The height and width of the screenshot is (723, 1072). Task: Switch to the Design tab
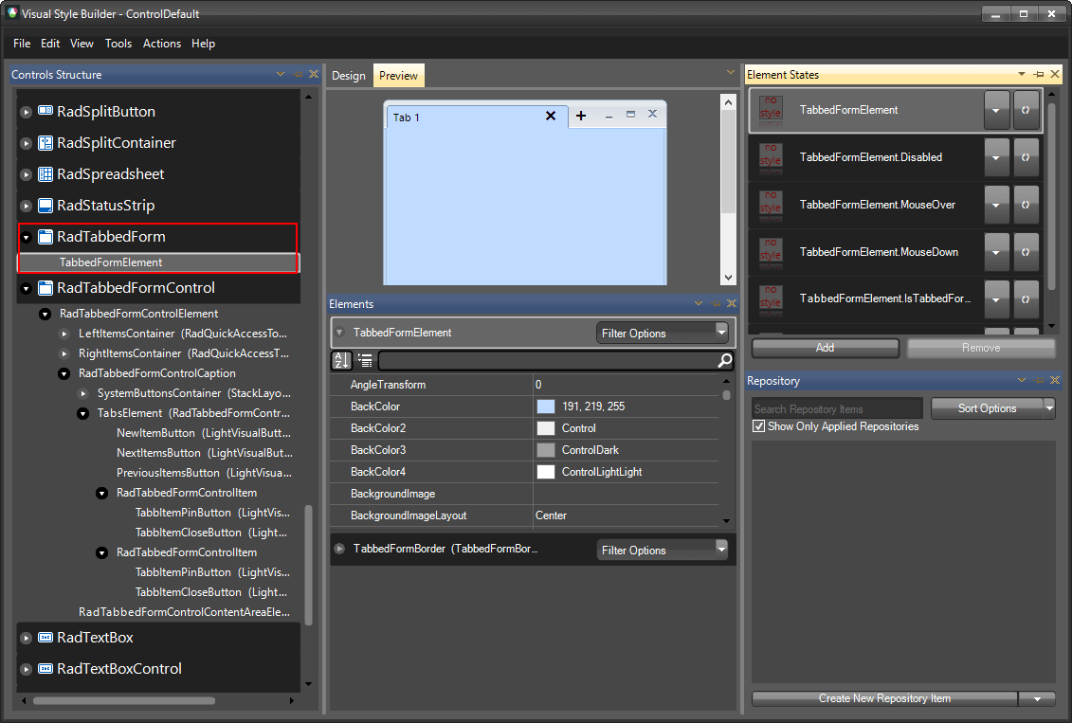[x=349, y=76]
